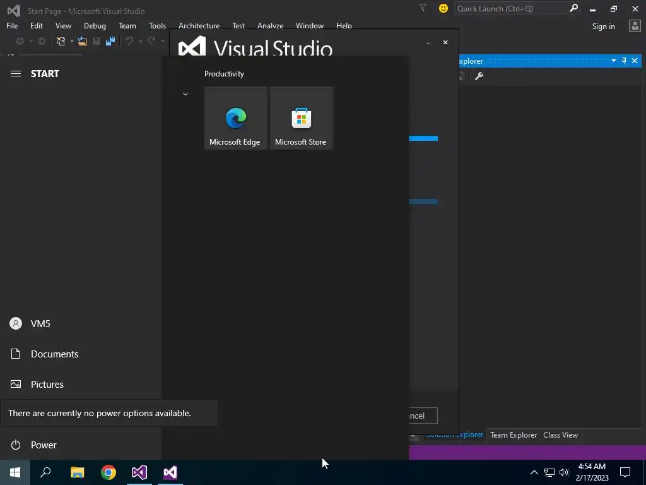Open the New Project dropdown arrow
This screenshot has width=646, height=485.
coord(72,41)
